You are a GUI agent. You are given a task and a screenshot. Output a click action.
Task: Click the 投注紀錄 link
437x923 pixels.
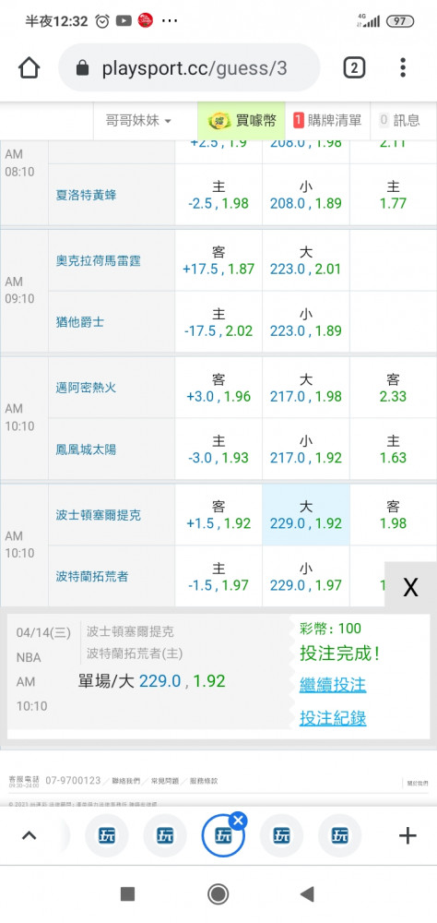point(333,718)
